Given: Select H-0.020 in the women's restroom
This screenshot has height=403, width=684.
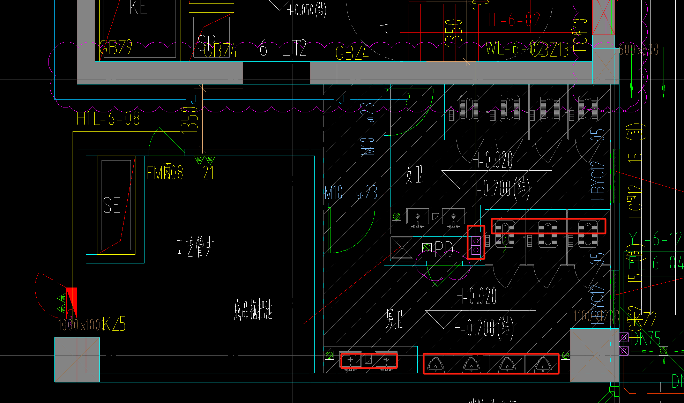Looking at the screenshot, I should click(492, 160).
